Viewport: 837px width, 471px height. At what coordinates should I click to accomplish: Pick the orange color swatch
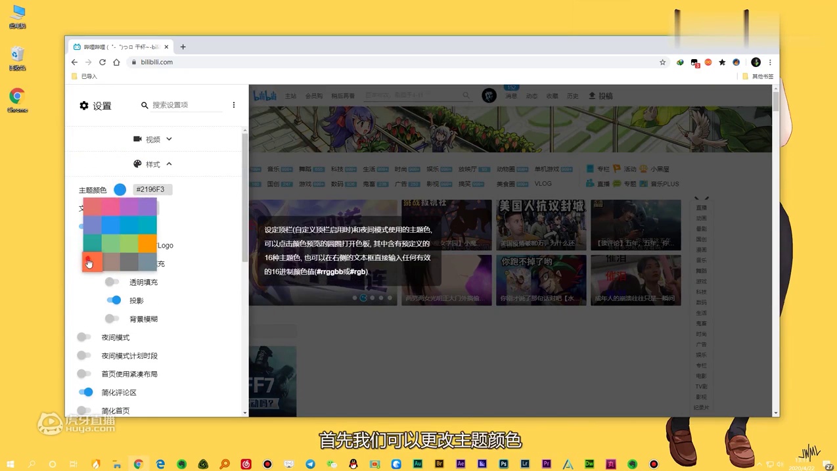pyautogui.click(x=147, y=244)
